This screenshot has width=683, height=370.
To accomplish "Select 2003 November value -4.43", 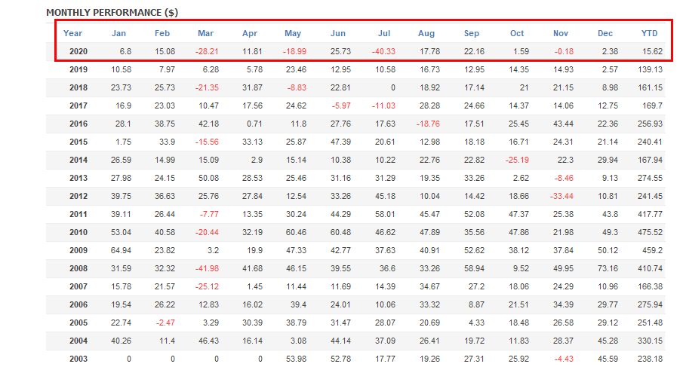I will click(564, 359).
